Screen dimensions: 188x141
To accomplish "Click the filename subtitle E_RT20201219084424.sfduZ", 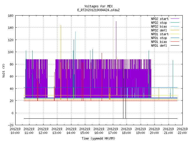I will 98,10.
